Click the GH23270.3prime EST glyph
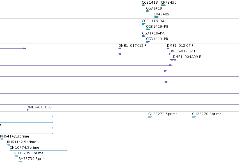 (194, 117)
